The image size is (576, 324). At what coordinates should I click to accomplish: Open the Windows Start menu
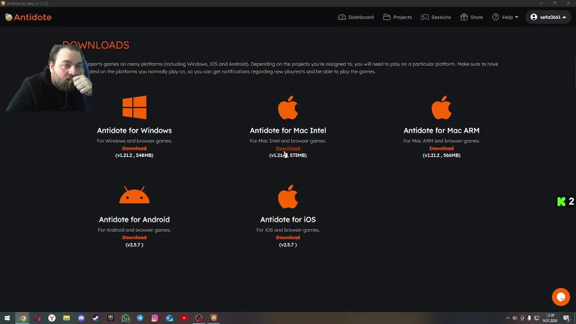(7, 318)
